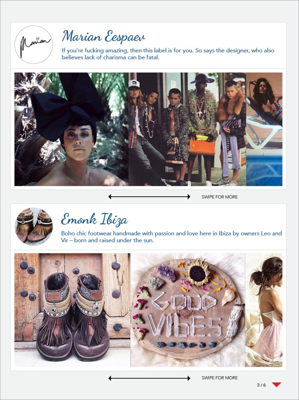This screenshot has height=400, width=299.
Task: Click the swipe arrow under Emonk gallery
Action: click(149, 378)
